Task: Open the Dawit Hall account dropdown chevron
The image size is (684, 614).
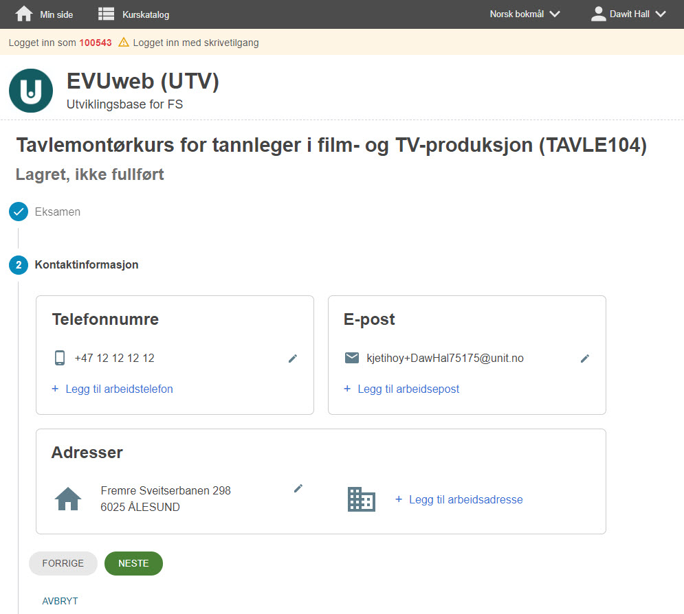Action: coord(661,14)
